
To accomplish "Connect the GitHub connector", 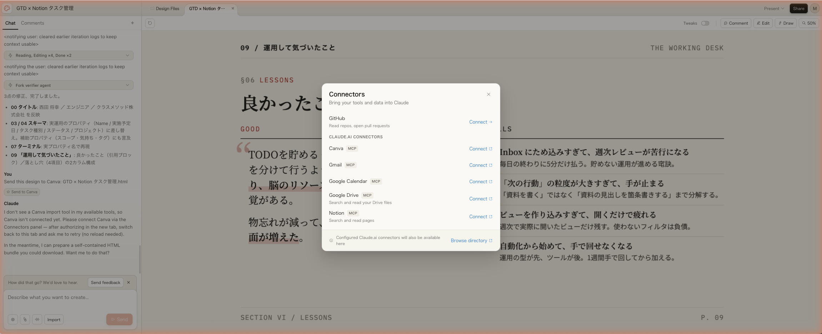I will pyautogui.click(x=480, y=122).
